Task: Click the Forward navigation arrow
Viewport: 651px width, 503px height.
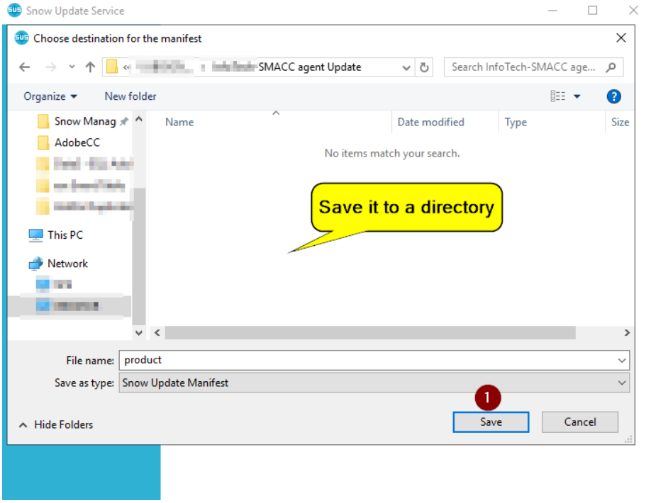Action: (50, 67)
